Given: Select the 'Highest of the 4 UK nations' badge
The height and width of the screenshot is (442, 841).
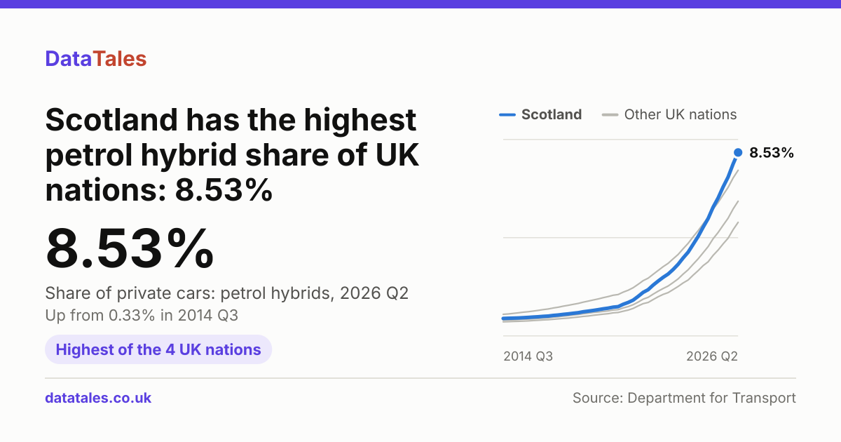Looking at the screenshot, I should point(158,349).
